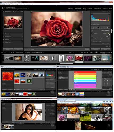Expand the Presets panel
This screenshot has width=114, height=132.
tap(4, 34)
